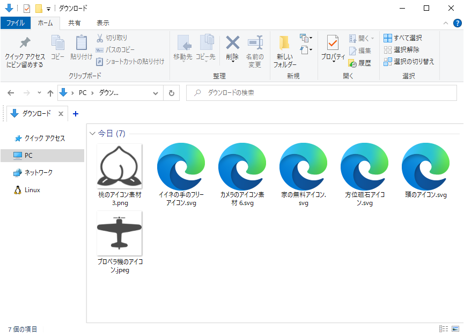
Task: Switch to details view in status bar
Action: tap(444, 328)
